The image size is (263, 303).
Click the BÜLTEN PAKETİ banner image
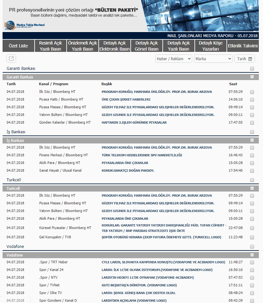point(131,16)
